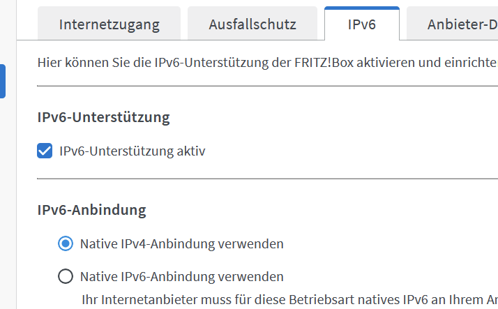Click the empty circle beside Native IPv6-Anbindung
Image resolution: width=498 pixels, height=309 pixels.
(66, 276)
